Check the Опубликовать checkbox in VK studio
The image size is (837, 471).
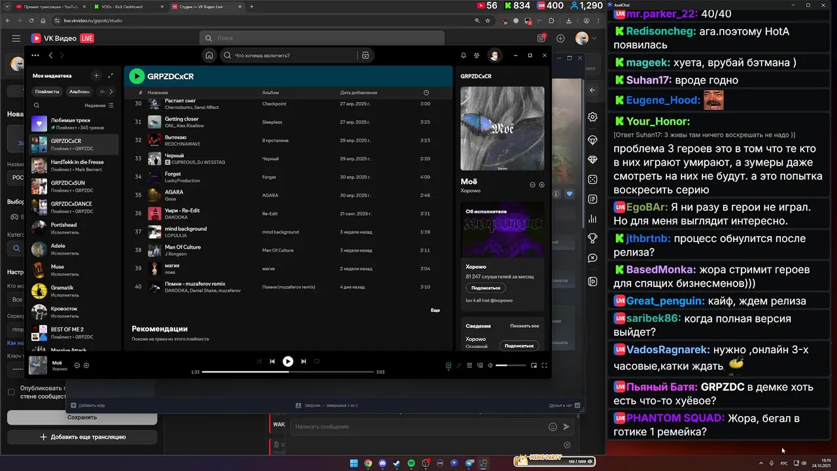pyautogui.click(x=11, y=392)
